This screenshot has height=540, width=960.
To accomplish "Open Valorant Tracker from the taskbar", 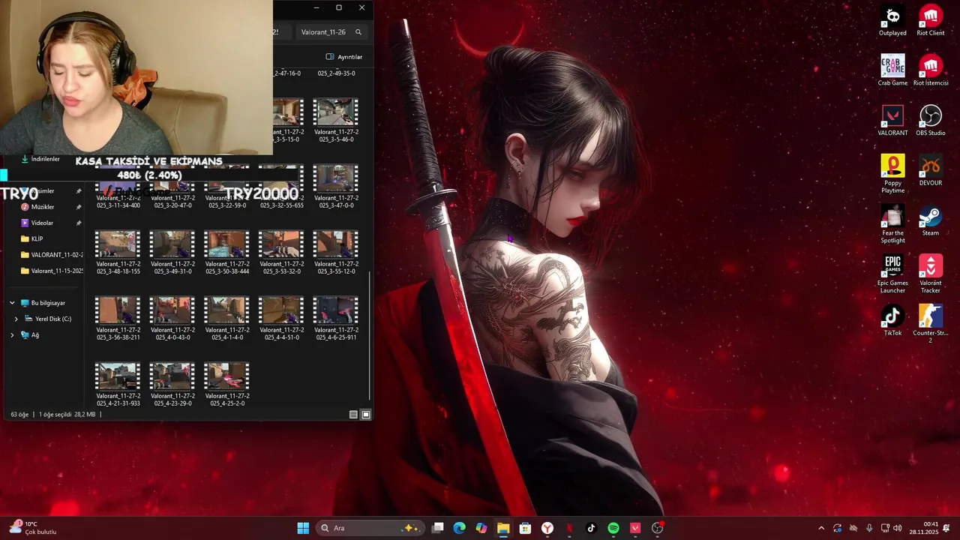I will [635, 528].
